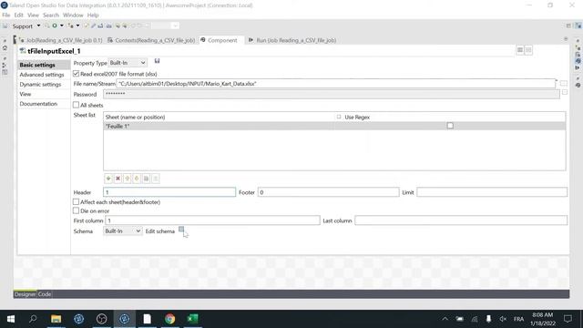Add a row to the Sheet list
Image resolution: width=583 pixels, height=328 pixels.
click(108, 179)
